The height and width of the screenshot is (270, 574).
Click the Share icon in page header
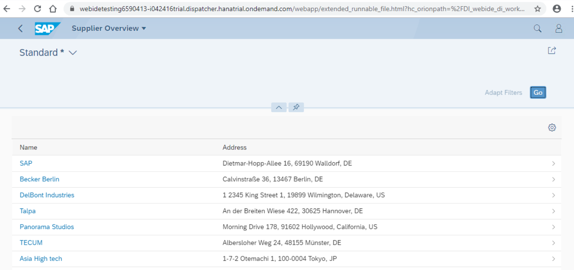(x=552, y=50)
